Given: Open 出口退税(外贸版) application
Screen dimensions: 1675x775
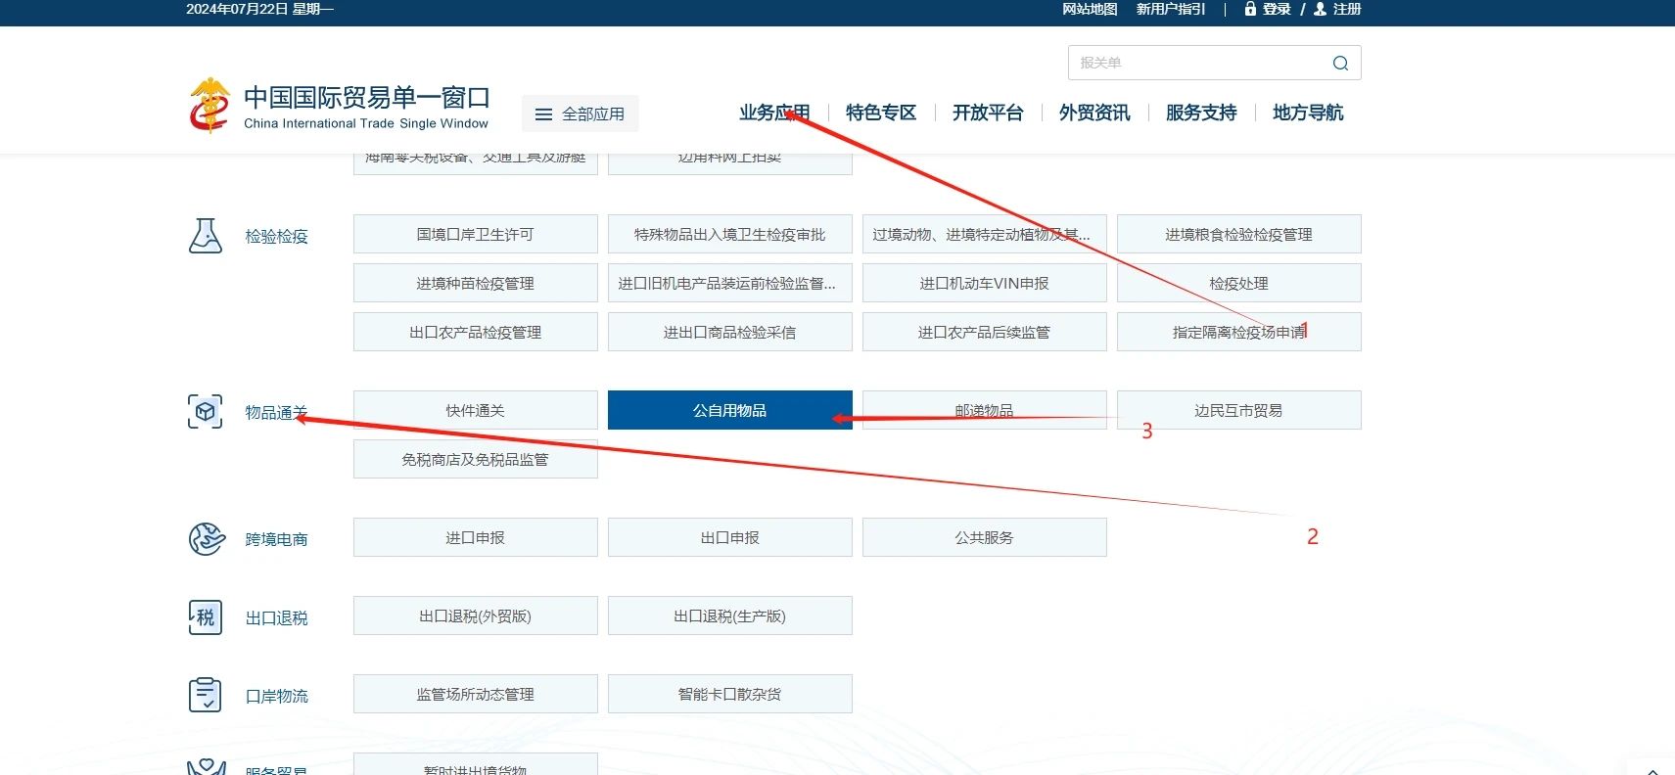Looking at the screenshot, I should 475,615.
